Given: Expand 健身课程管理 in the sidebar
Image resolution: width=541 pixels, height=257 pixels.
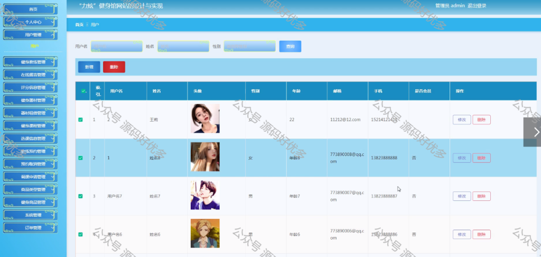Looking at the screenshot, I should click(x=30, y=126).
